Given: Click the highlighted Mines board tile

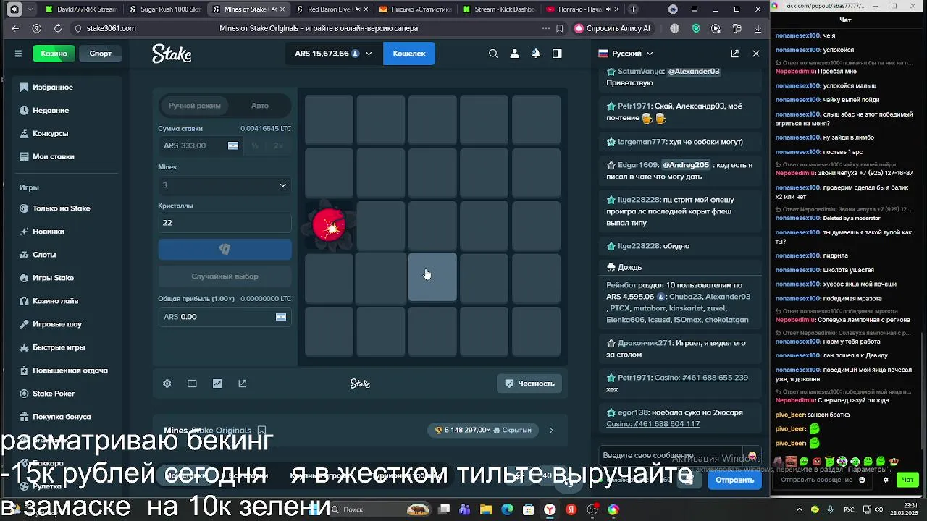Looking at the screenshot, I should pyautogui.click(x=433, y=277).
